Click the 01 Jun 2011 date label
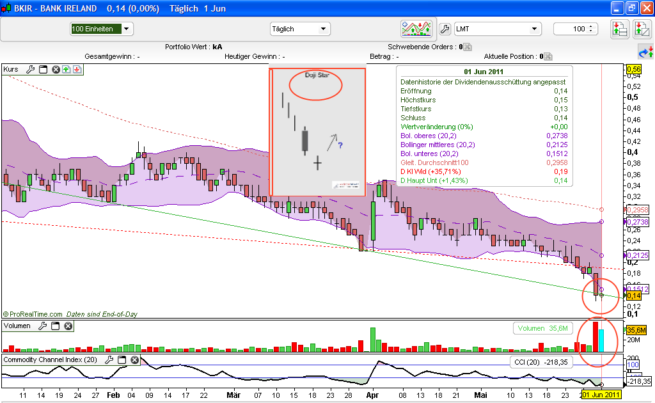The width and height of the screenshot is (655, 403). (x=601, y=395)
